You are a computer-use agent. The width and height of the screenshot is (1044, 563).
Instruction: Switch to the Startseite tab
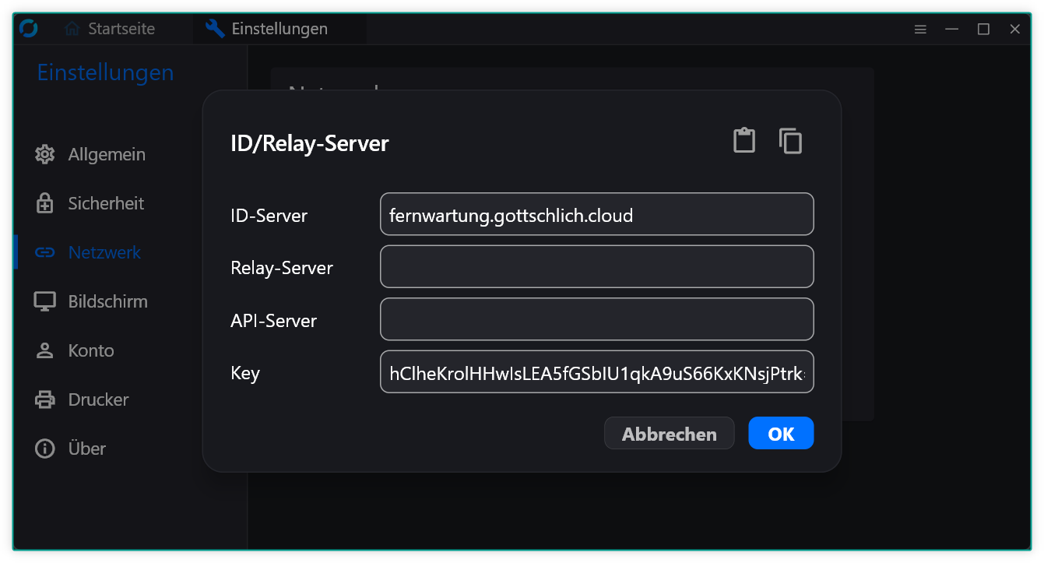pyautogui.click(x=110, y=29)
